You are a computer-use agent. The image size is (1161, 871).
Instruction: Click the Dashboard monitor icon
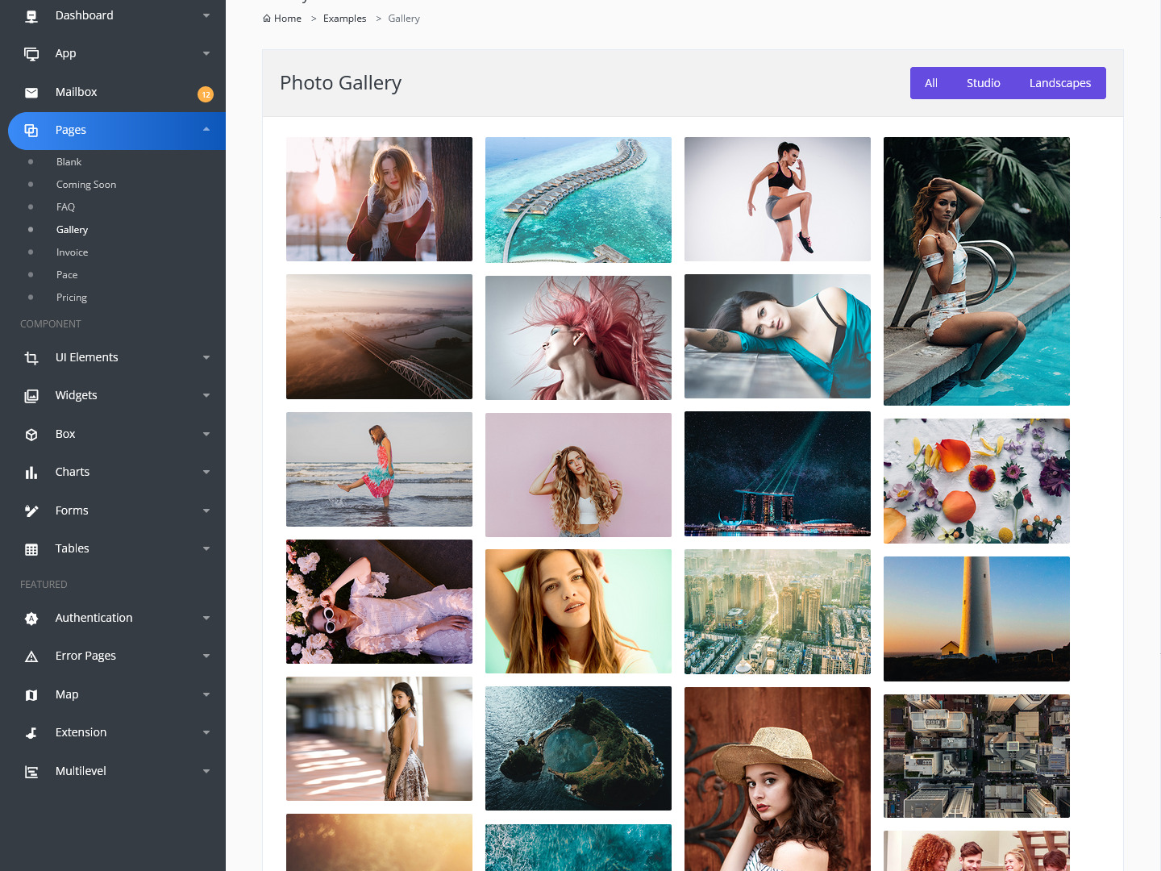31,15
